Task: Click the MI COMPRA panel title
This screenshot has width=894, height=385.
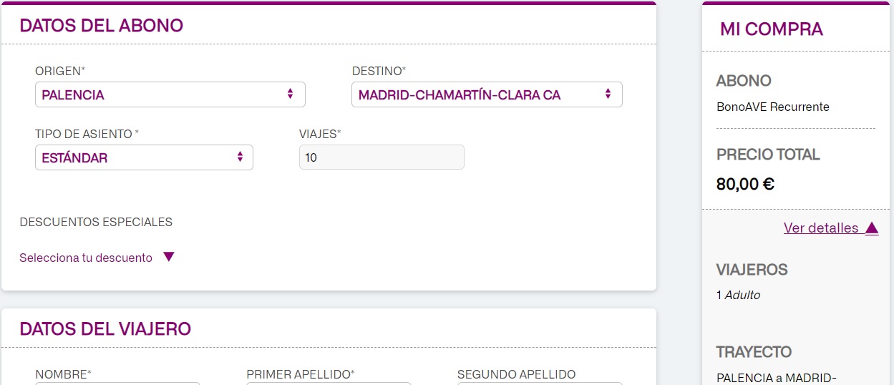Action: point(771,29)
